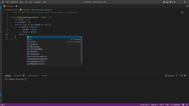Change indentation via Spaces: 4
189x106 pixels.
coord(154,105)
